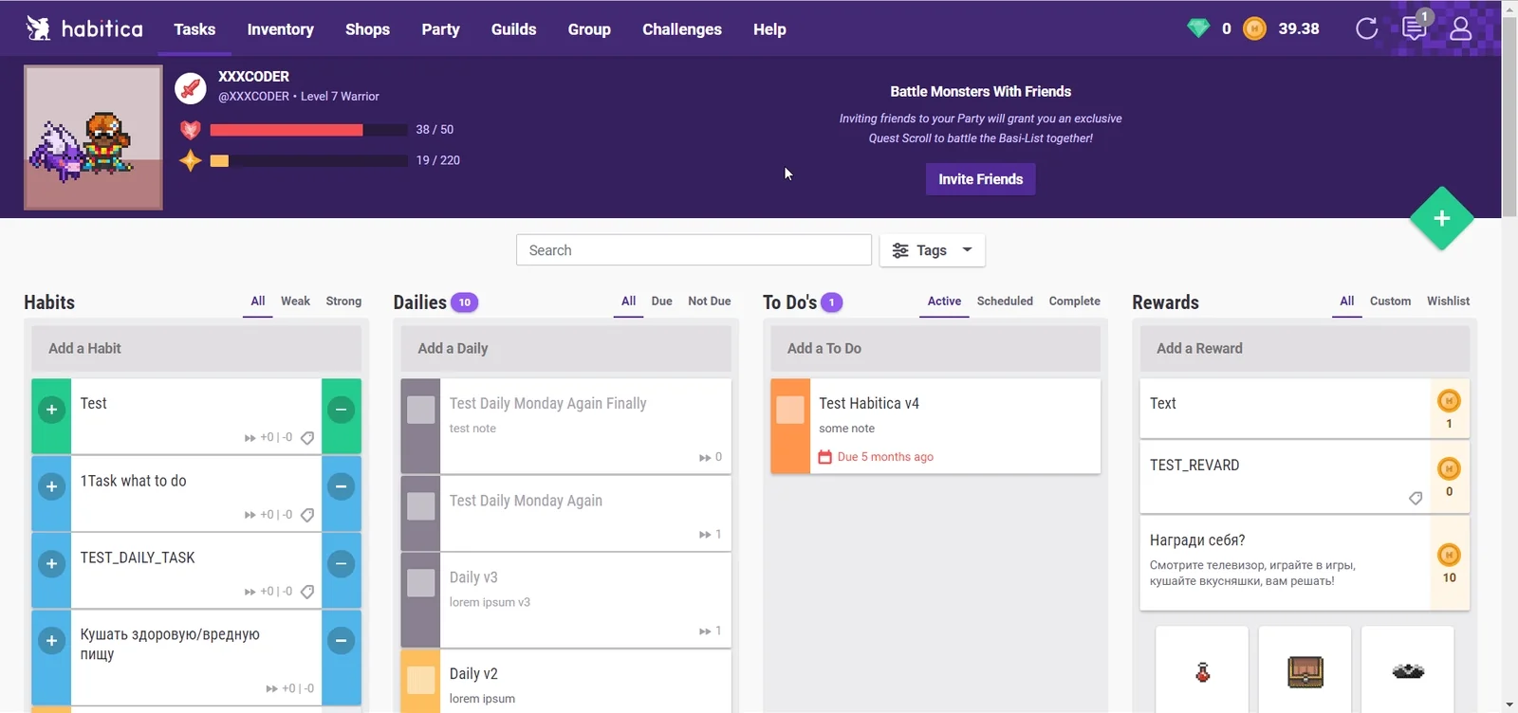Click the minus on the Test habit

pyautogui.click(x=341, y=410)
